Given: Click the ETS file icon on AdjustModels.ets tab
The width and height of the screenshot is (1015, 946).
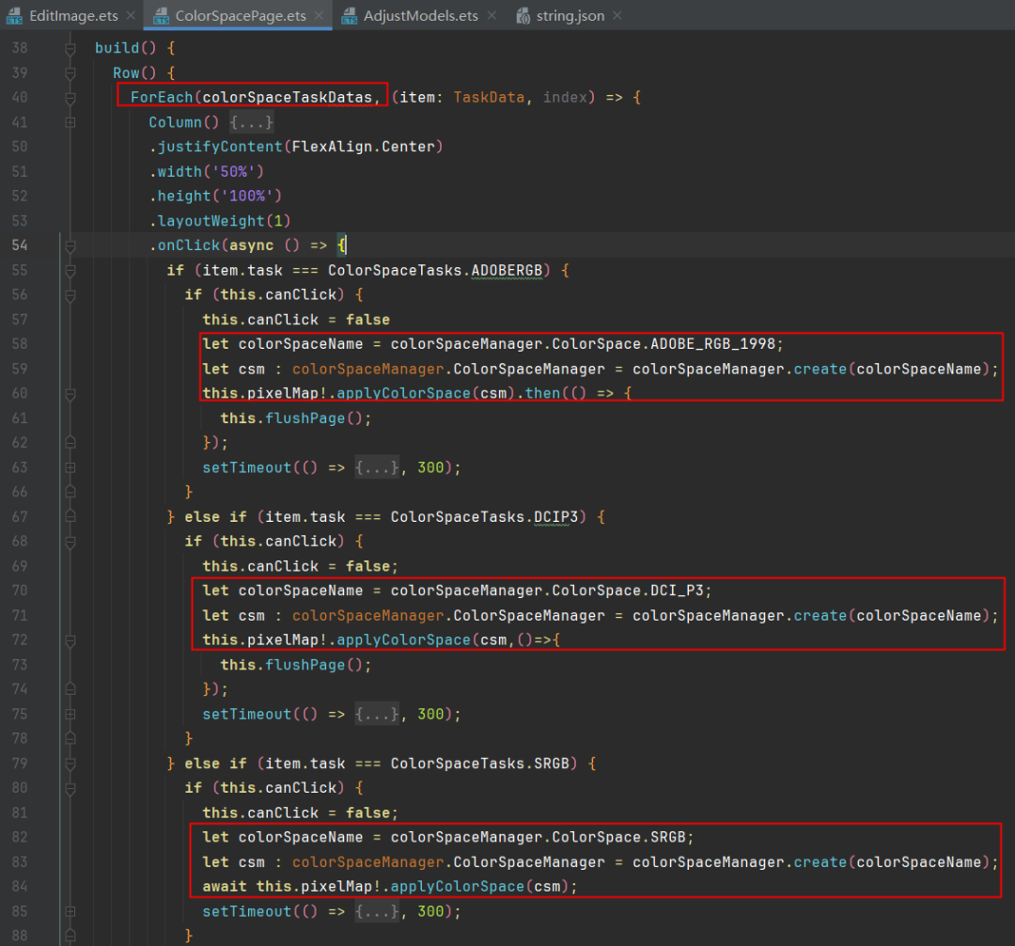Looking at the screenshot, I should [x=350, y=16].
